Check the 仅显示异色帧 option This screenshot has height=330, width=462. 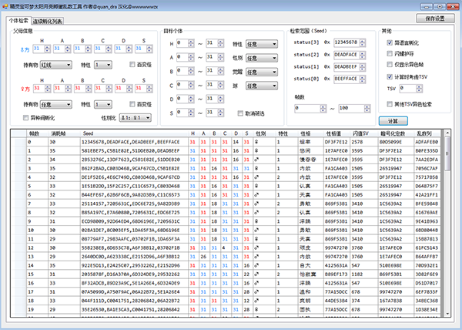click(x=388, y=66)
